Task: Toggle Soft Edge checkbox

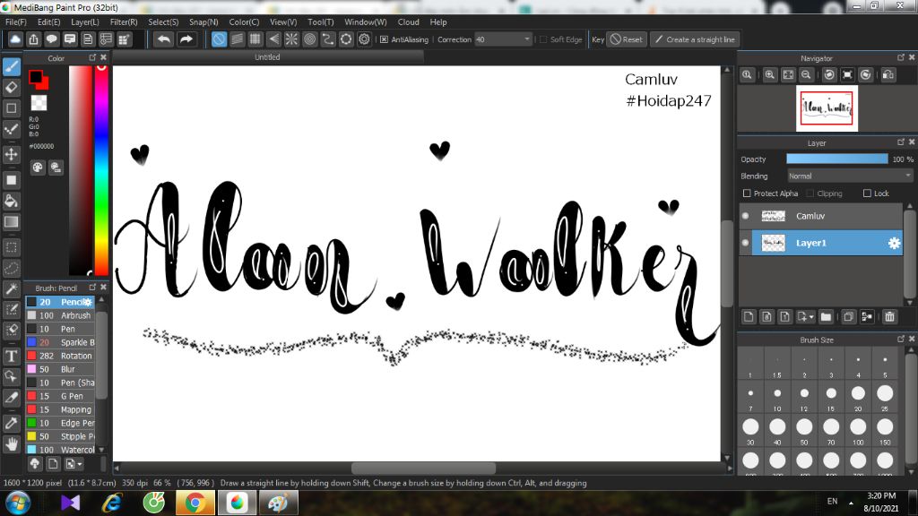Action: [x=542, y=39]
